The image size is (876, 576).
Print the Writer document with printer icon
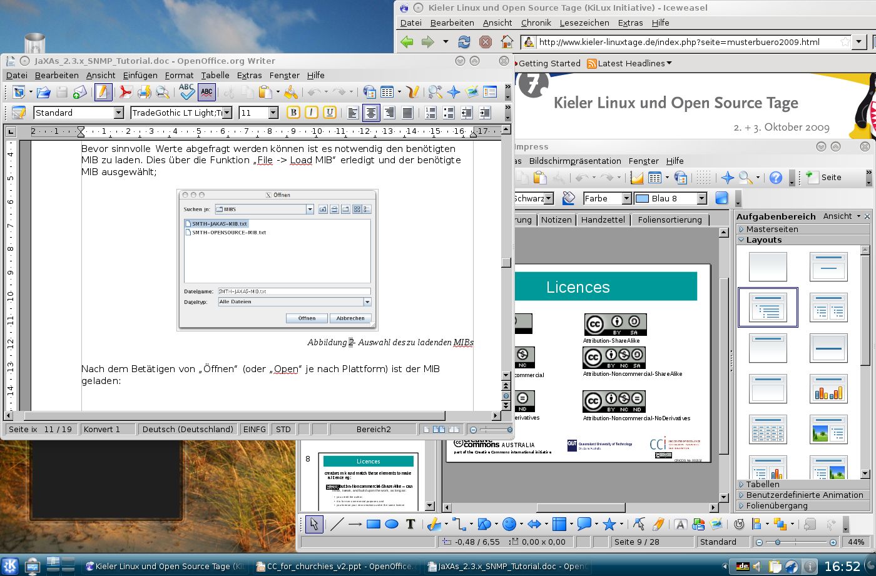[x=145, y=93]
